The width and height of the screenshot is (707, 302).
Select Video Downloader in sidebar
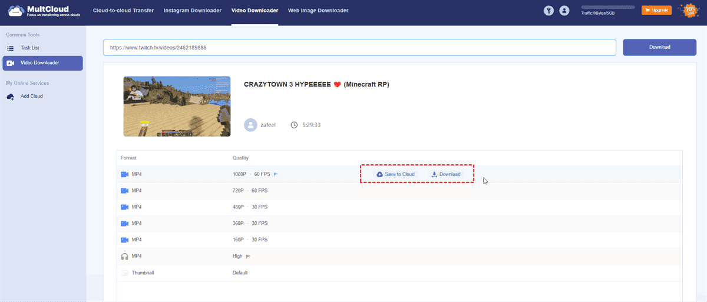42,63
